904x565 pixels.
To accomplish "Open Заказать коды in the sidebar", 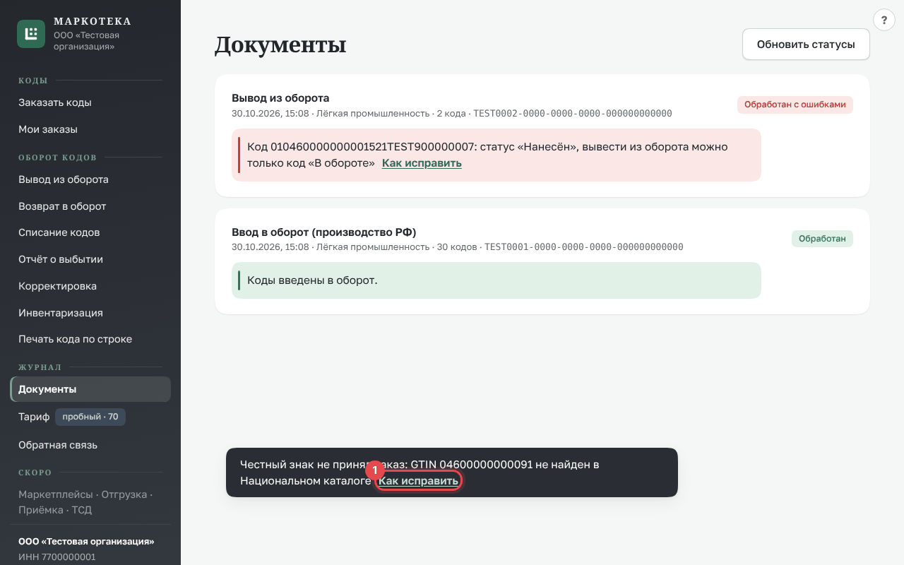I will pyautogui.click(x=90, y=103).
